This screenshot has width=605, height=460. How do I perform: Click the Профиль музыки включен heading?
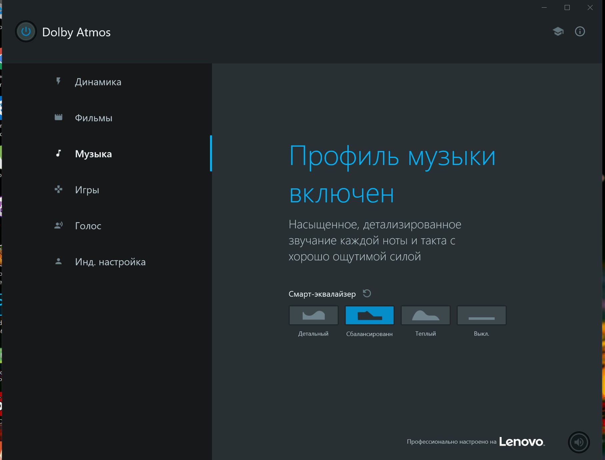click(392, 174)
